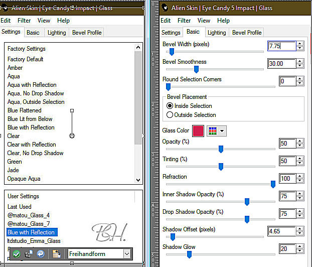Click the blue circular arrow reset icon
Image resolution: width=312 pixels, height=267 pixels.
point(41,254)
